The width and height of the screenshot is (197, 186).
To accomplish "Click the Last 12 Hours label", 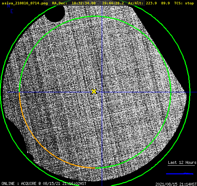I will pyautogui.click(x=182, y=162).
